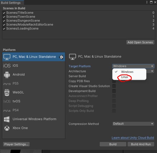Toggle Scenes/LoadingScene checkbox

tap(4, 29)
